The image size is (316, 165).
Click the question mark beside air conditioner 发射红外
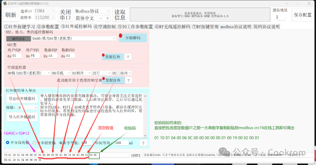(128, 80)
